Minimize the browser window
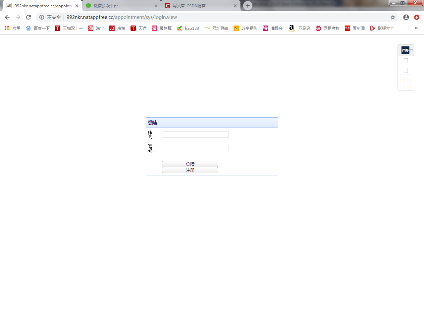This screenshot has height=326, width=424. [x=394, y=3]
